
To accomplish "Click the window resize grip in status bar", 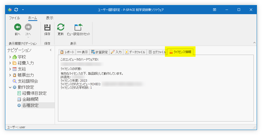I will point(255,127).
